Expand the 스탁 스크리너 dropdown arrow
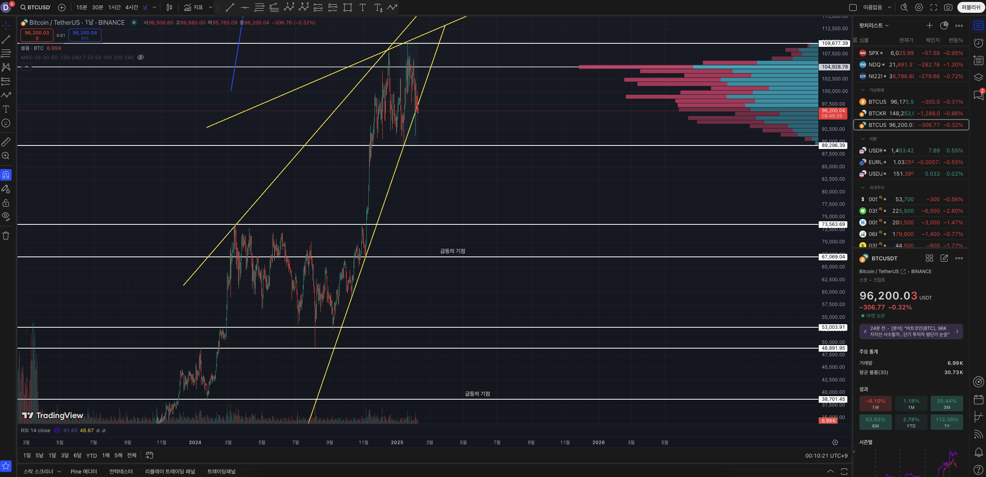This screenshot has height=477, width=986. (59, 471)
